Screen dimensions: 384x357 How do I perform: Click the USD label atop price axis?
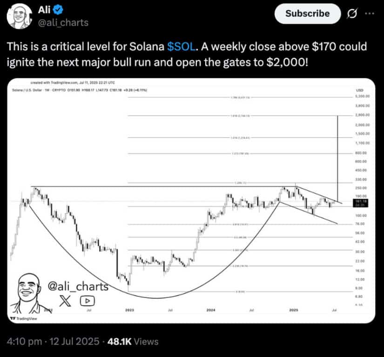pos(359,89)
